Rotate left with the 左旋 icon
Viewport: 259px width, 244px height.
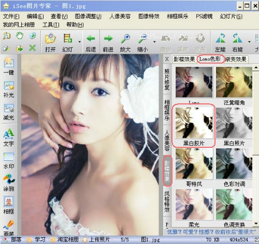click(x=220, y=38)
